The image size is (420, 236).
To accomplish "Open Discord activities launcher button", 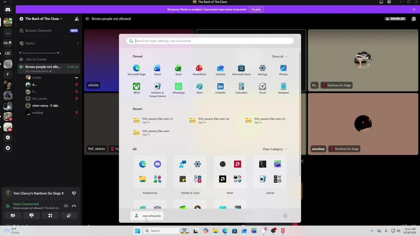I will (x=50, y=215).
